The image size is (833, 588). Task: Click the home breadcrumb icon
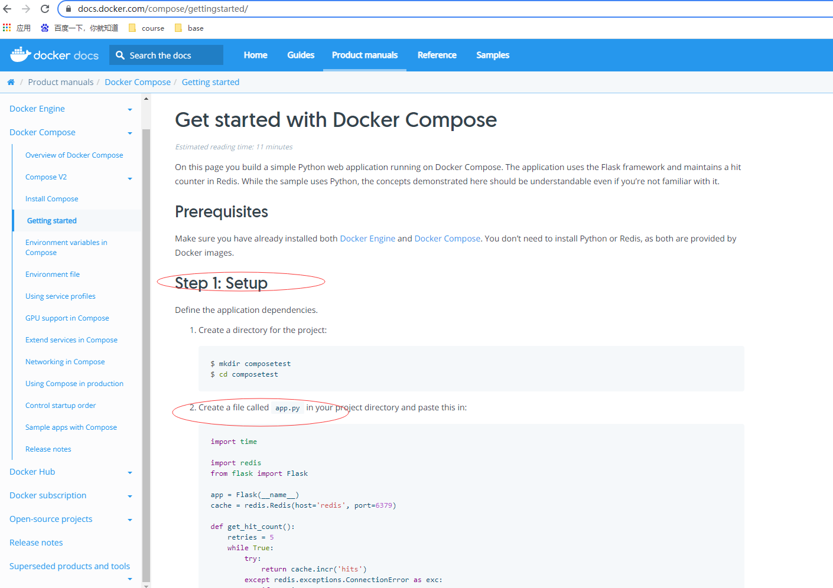point(11,82)
